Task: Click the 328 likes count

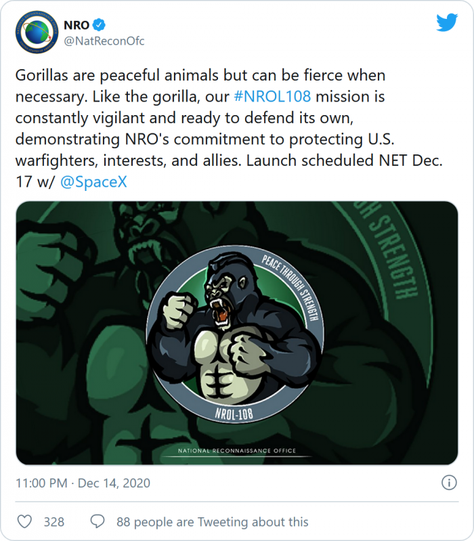Action: tap(53, 521)
